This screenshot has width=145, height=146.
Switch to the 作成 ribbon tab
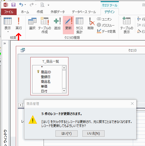[40, 12]
